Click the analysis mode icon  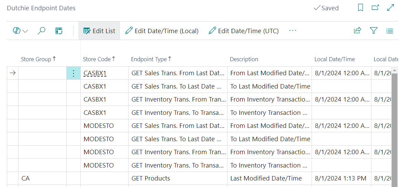pos(59,31)
